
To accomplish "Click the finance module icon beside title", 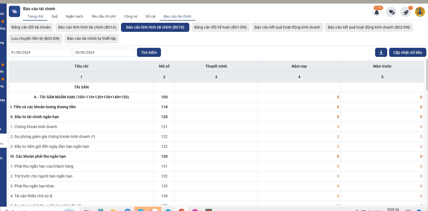I will 14,12.
